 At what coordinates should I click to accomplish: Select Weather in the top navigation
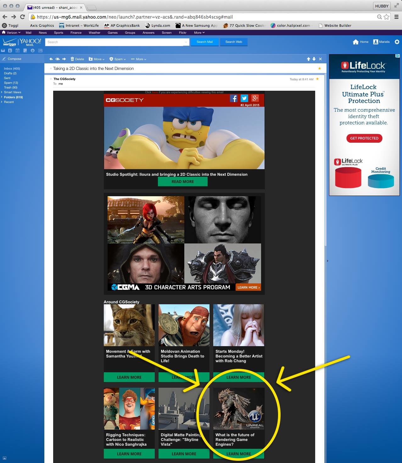pyautogui.click(x=94, y=32)
